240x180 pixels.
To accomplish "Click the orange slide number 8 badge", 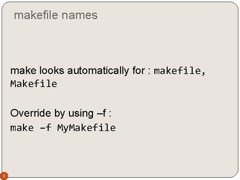I will pos(4,176).
